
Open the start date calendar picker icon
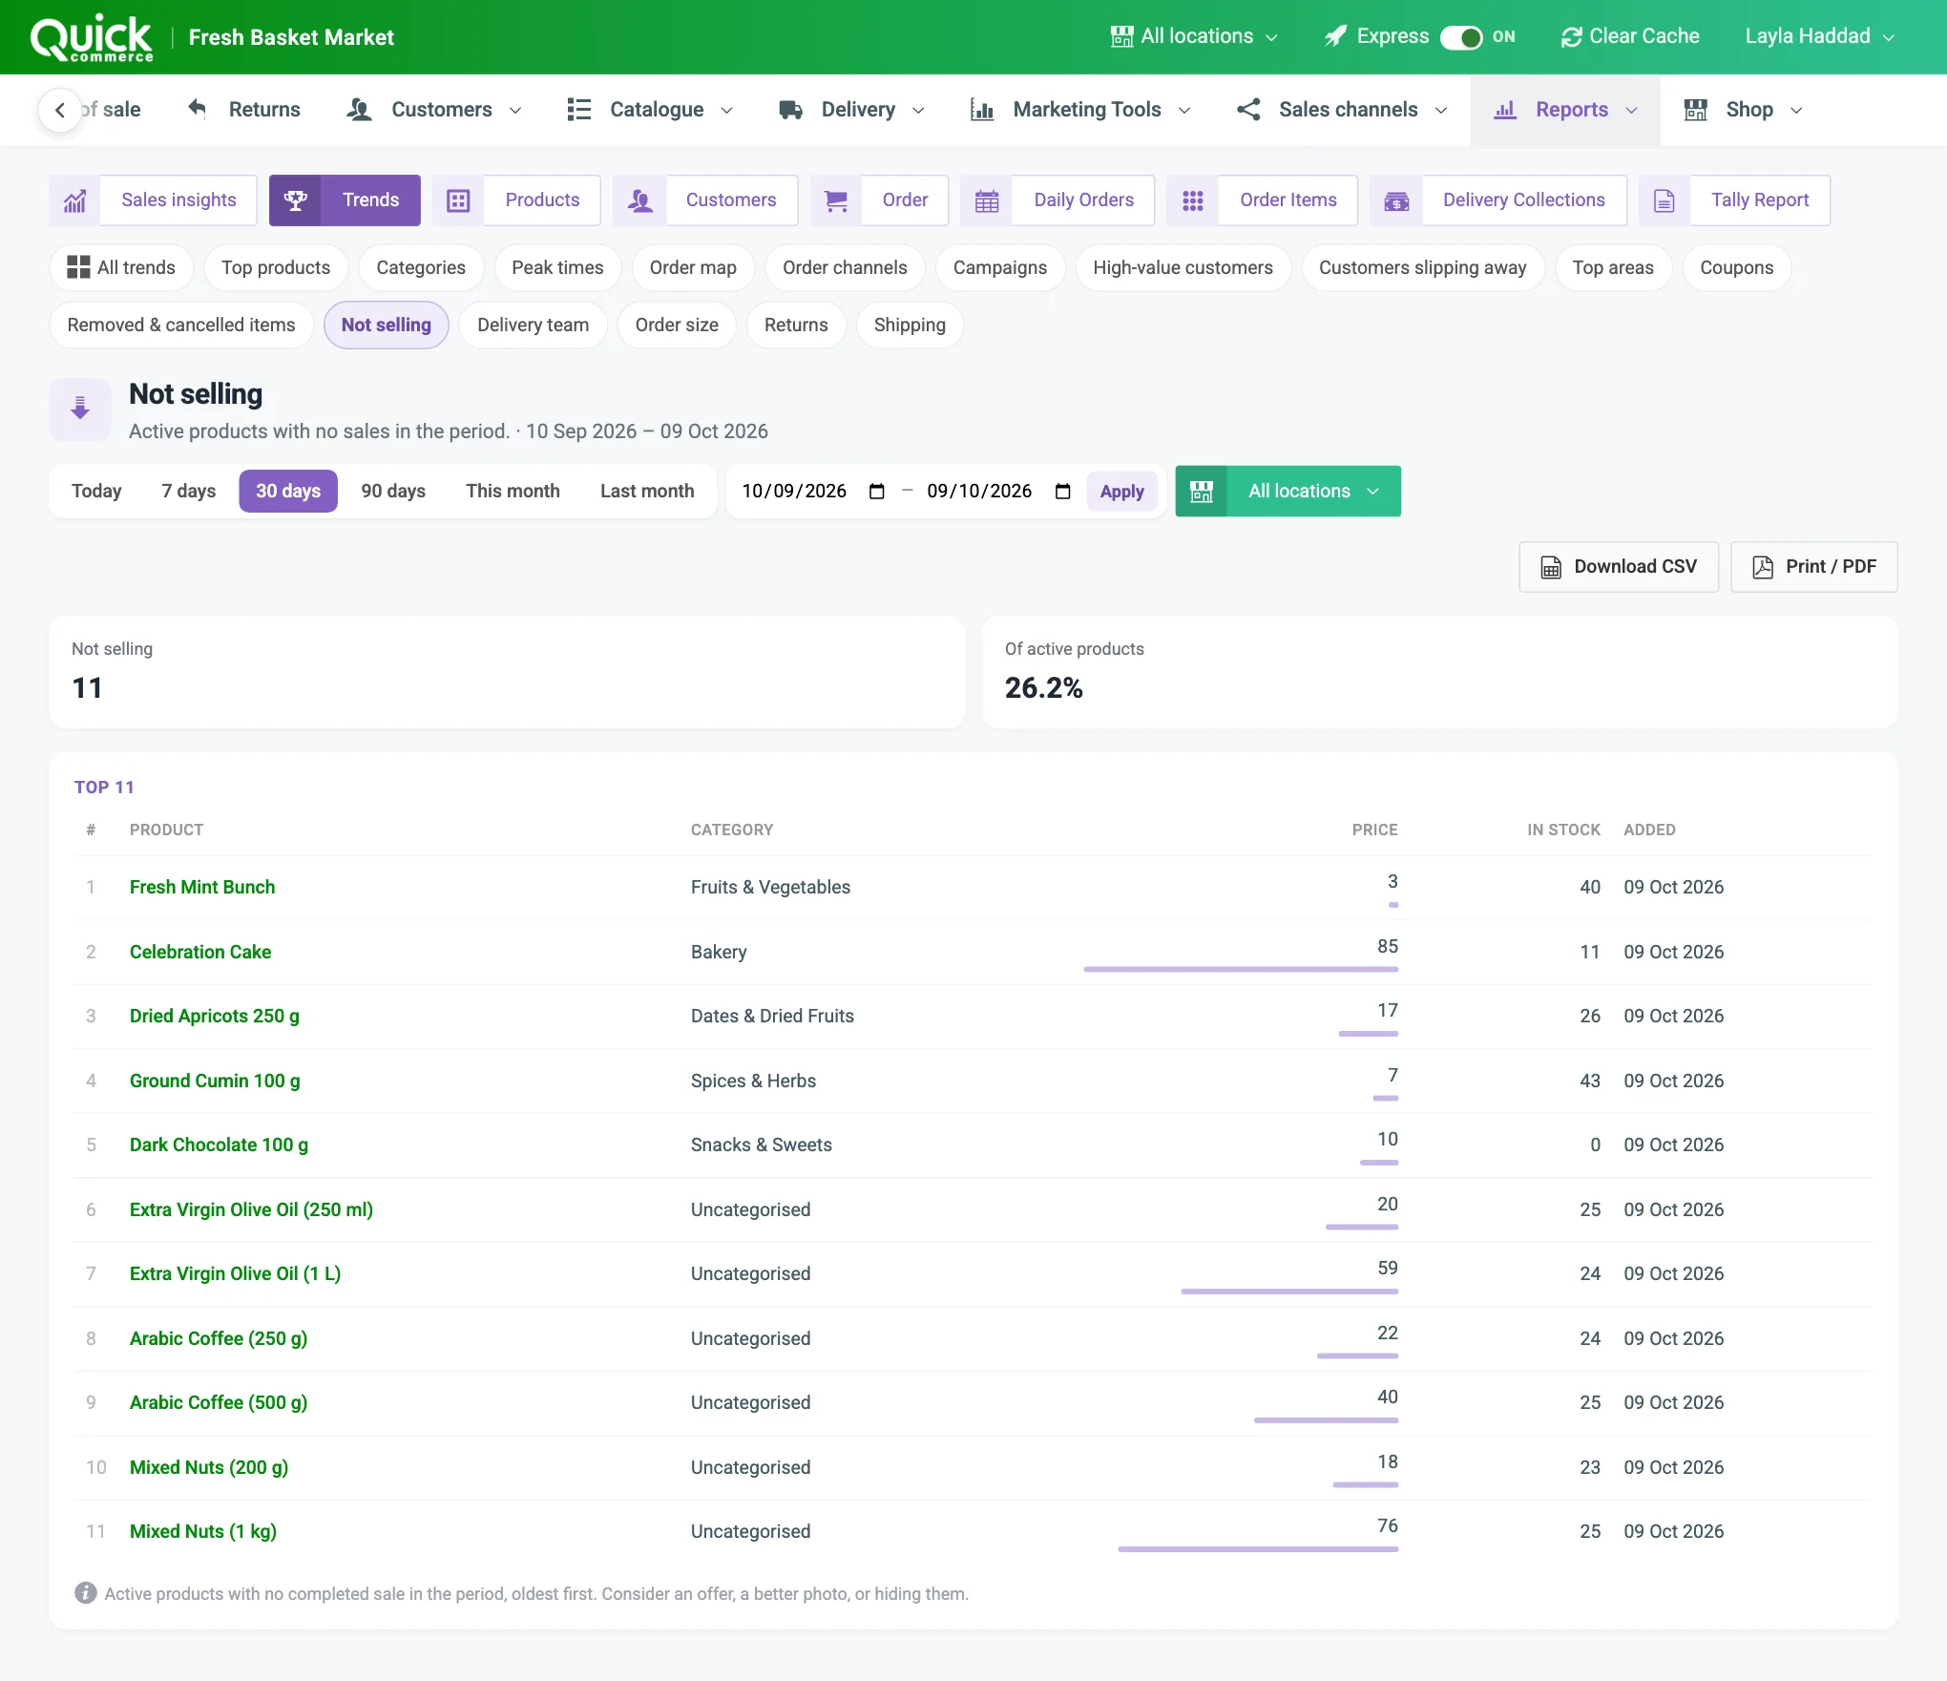pyautogui.click(x=877, y=492)
